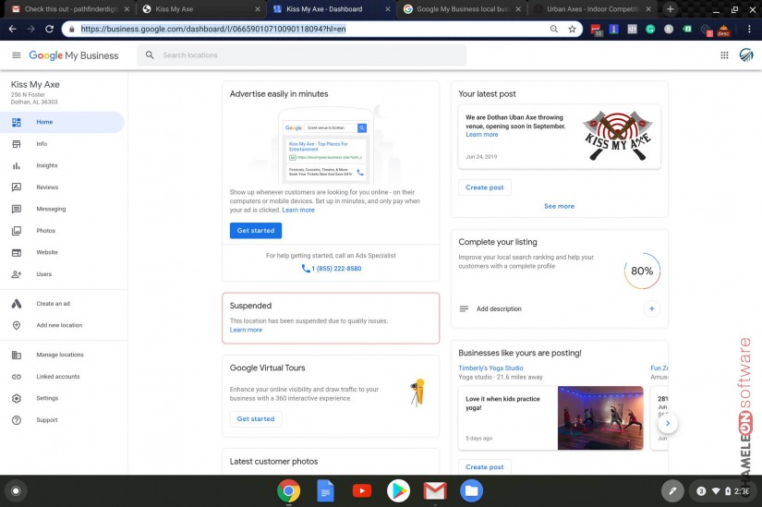Viewport: 762px width, 507px height.
Task: Open the hamburger main menu
Action: (x=16, y=55)
